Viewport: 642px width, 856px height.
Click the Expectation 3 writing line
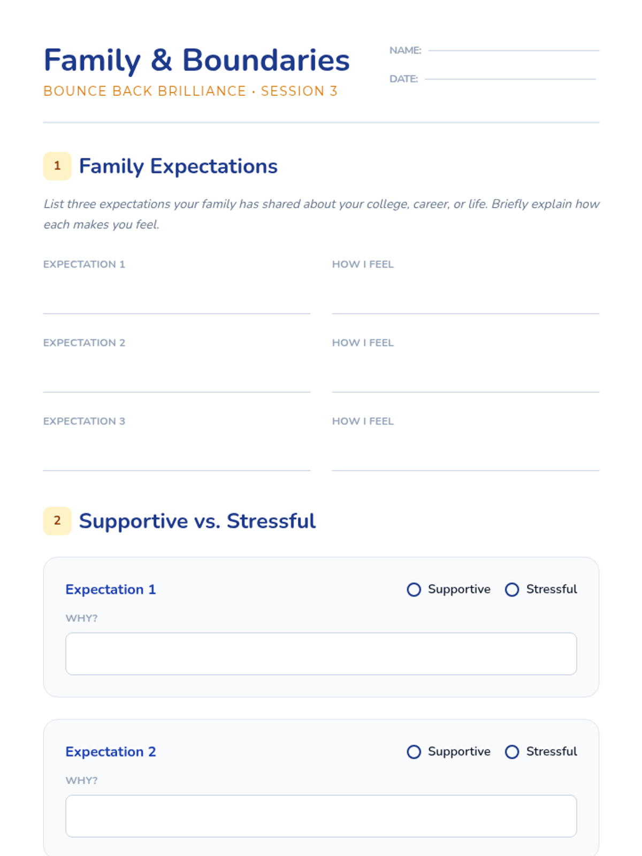(x=177, y=460)
